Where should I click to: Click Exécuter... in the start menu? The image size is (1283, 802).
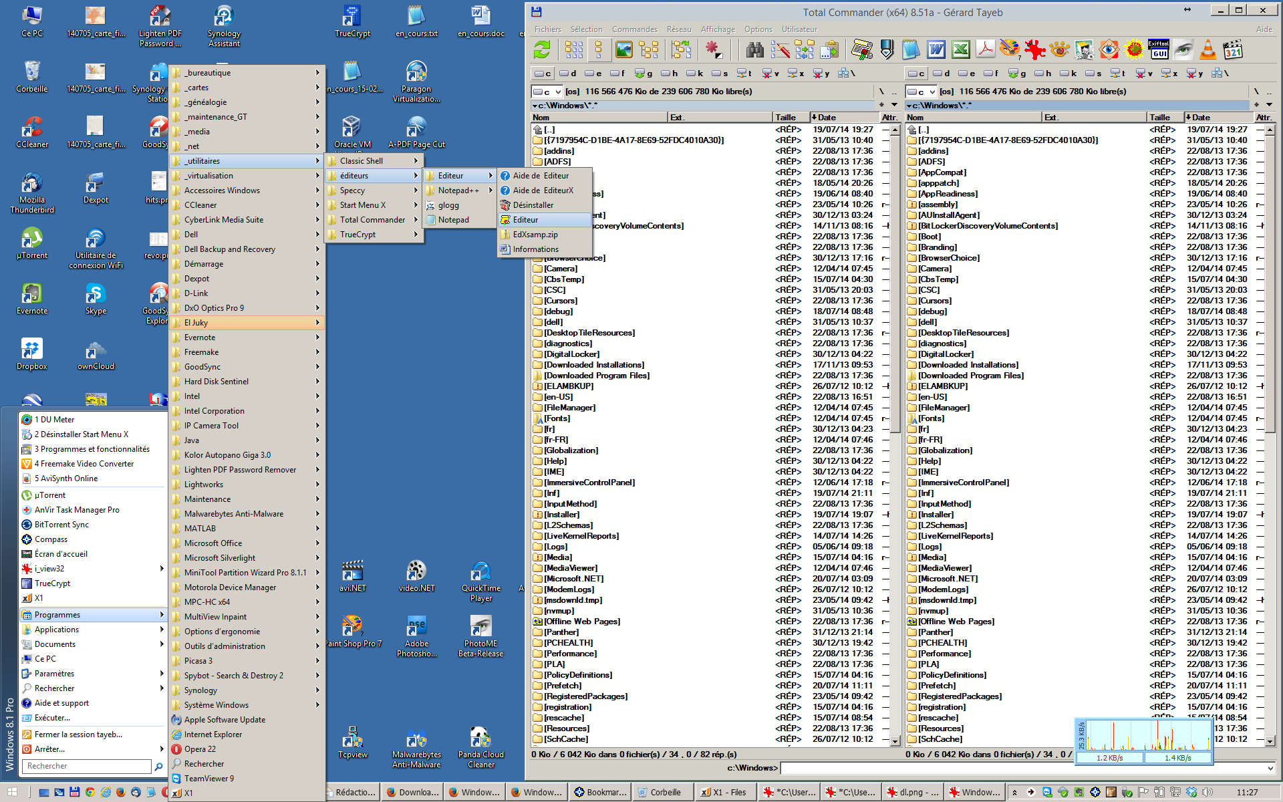[93, 718]
